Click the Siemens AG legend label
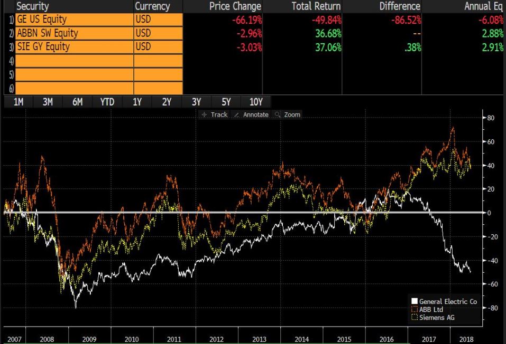Viewport: 506px width, 344px height. (x=437, y=318)
